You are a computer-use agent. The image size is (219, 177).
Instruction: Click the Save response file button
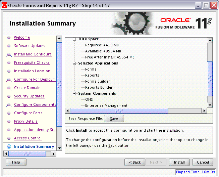point(114,119)
